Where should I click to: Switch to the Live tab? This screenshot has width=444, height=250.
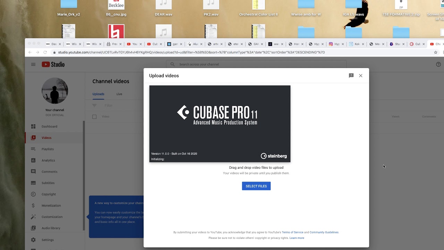[119, 94]
